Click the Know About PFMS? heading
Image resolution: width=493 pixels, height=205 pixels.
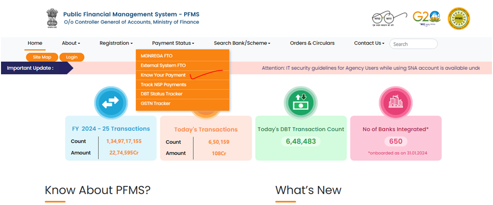(x=98, y=190)
